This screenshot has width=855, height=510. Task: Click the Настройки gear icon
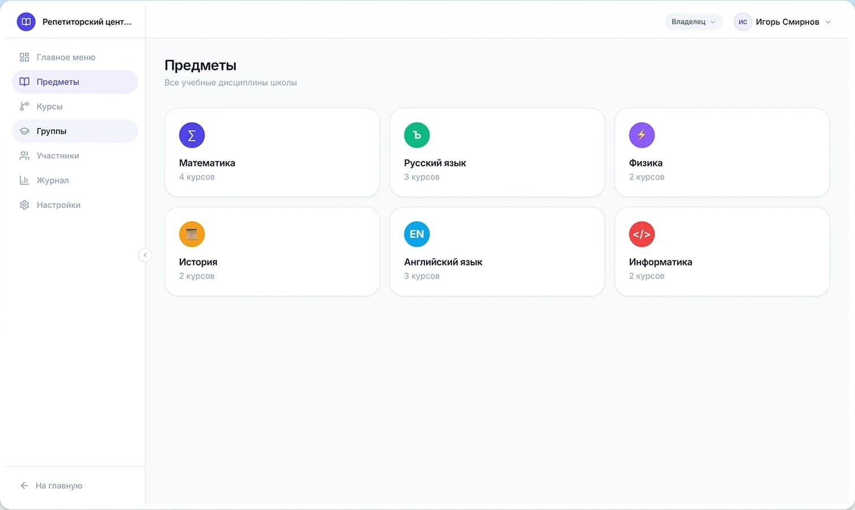[x=24, y=205]
